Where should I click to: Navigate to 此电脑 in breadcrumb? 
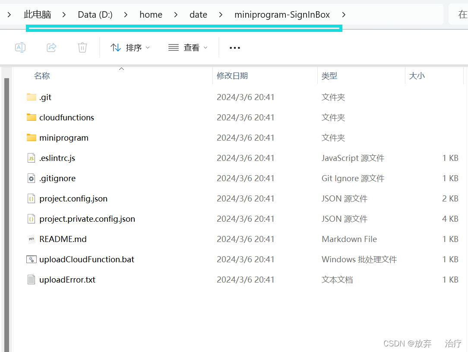38,14
